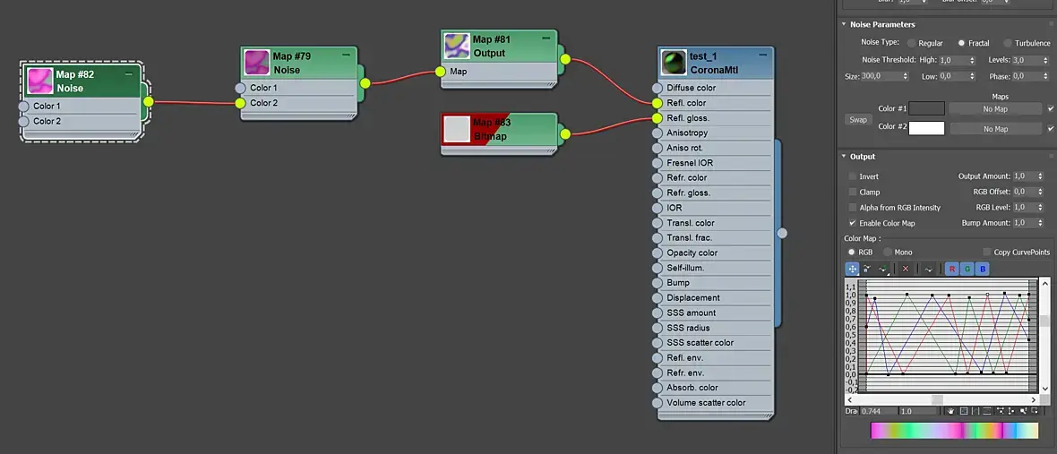Screen dimensions: 1057x454
Task: Toggle the green G channel button
Action: coord(967,269)
